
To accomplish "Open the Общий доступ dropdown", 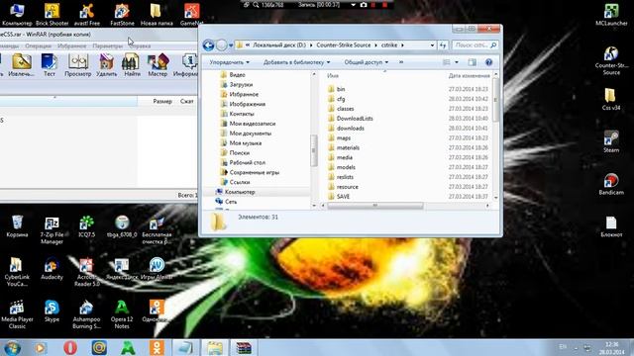I will 366,62.
